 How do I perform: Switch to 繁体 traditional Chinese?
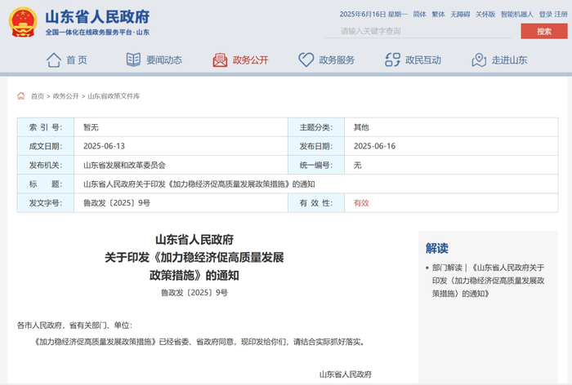point(438,14)
